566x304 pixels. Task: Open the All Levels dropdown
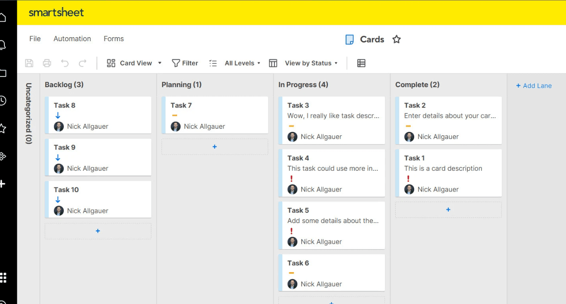pos(242,63)
